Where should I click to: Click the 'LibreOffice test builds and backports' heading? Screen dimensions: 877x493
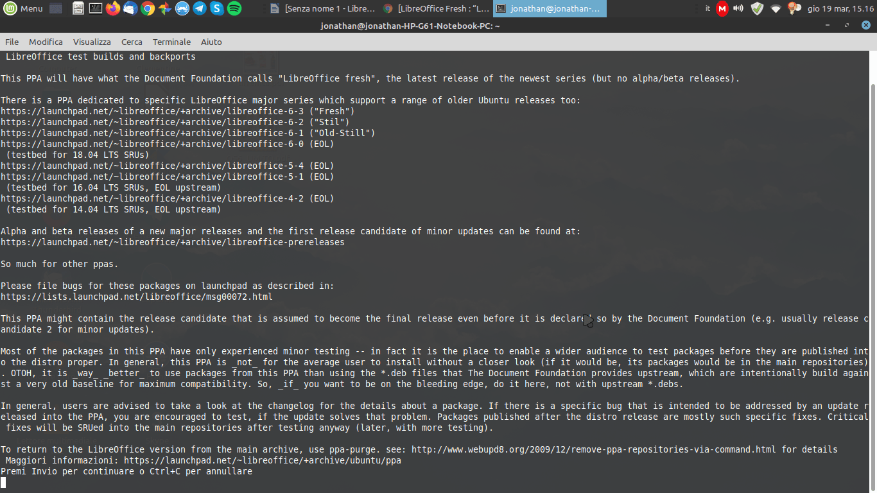101,56
